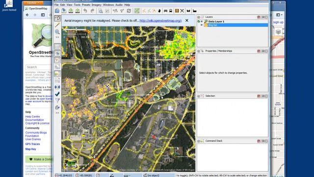
Task: Toggle visibility eye of Data Layer 1
Action: pos(202,21)
